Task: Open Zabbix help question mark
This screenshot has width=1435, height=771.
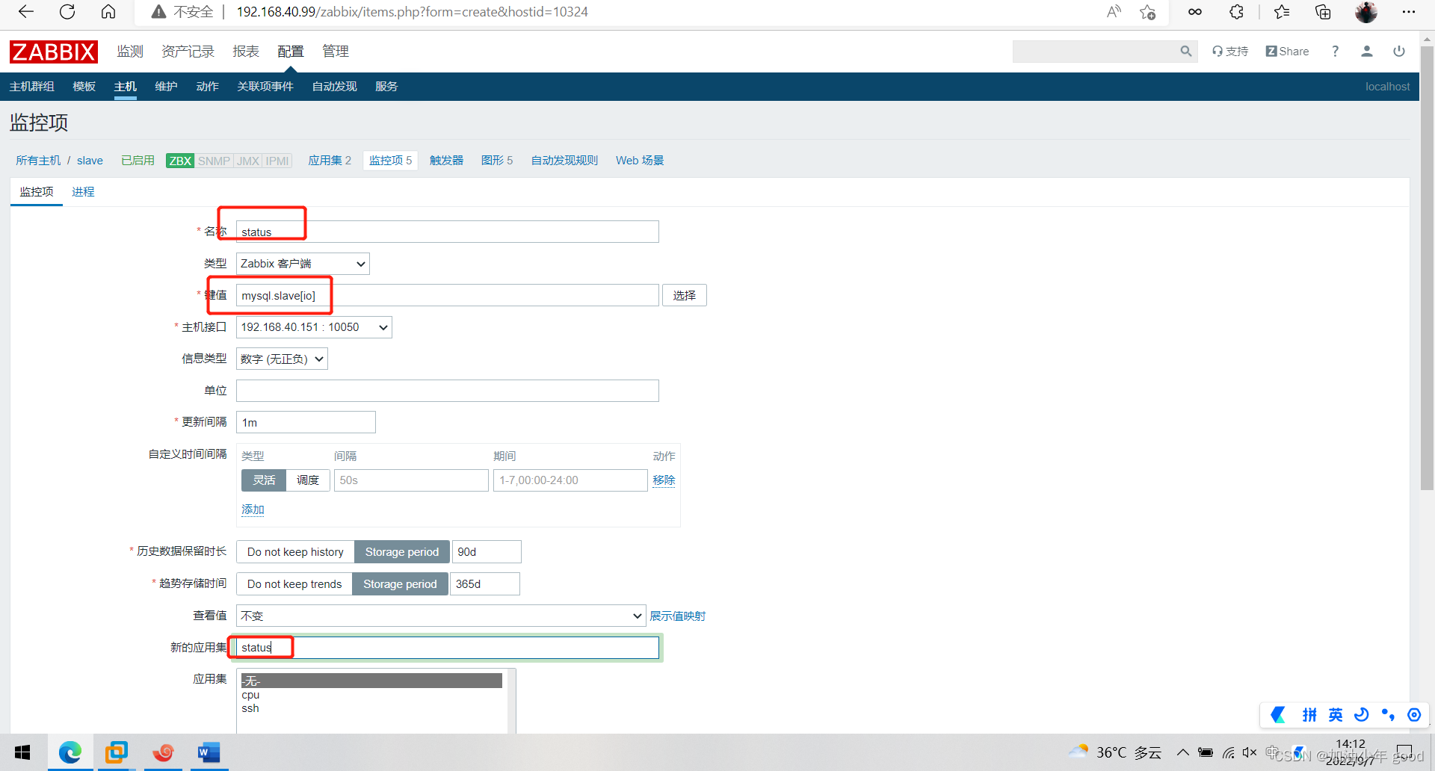Action: (x=1335, y=51)
